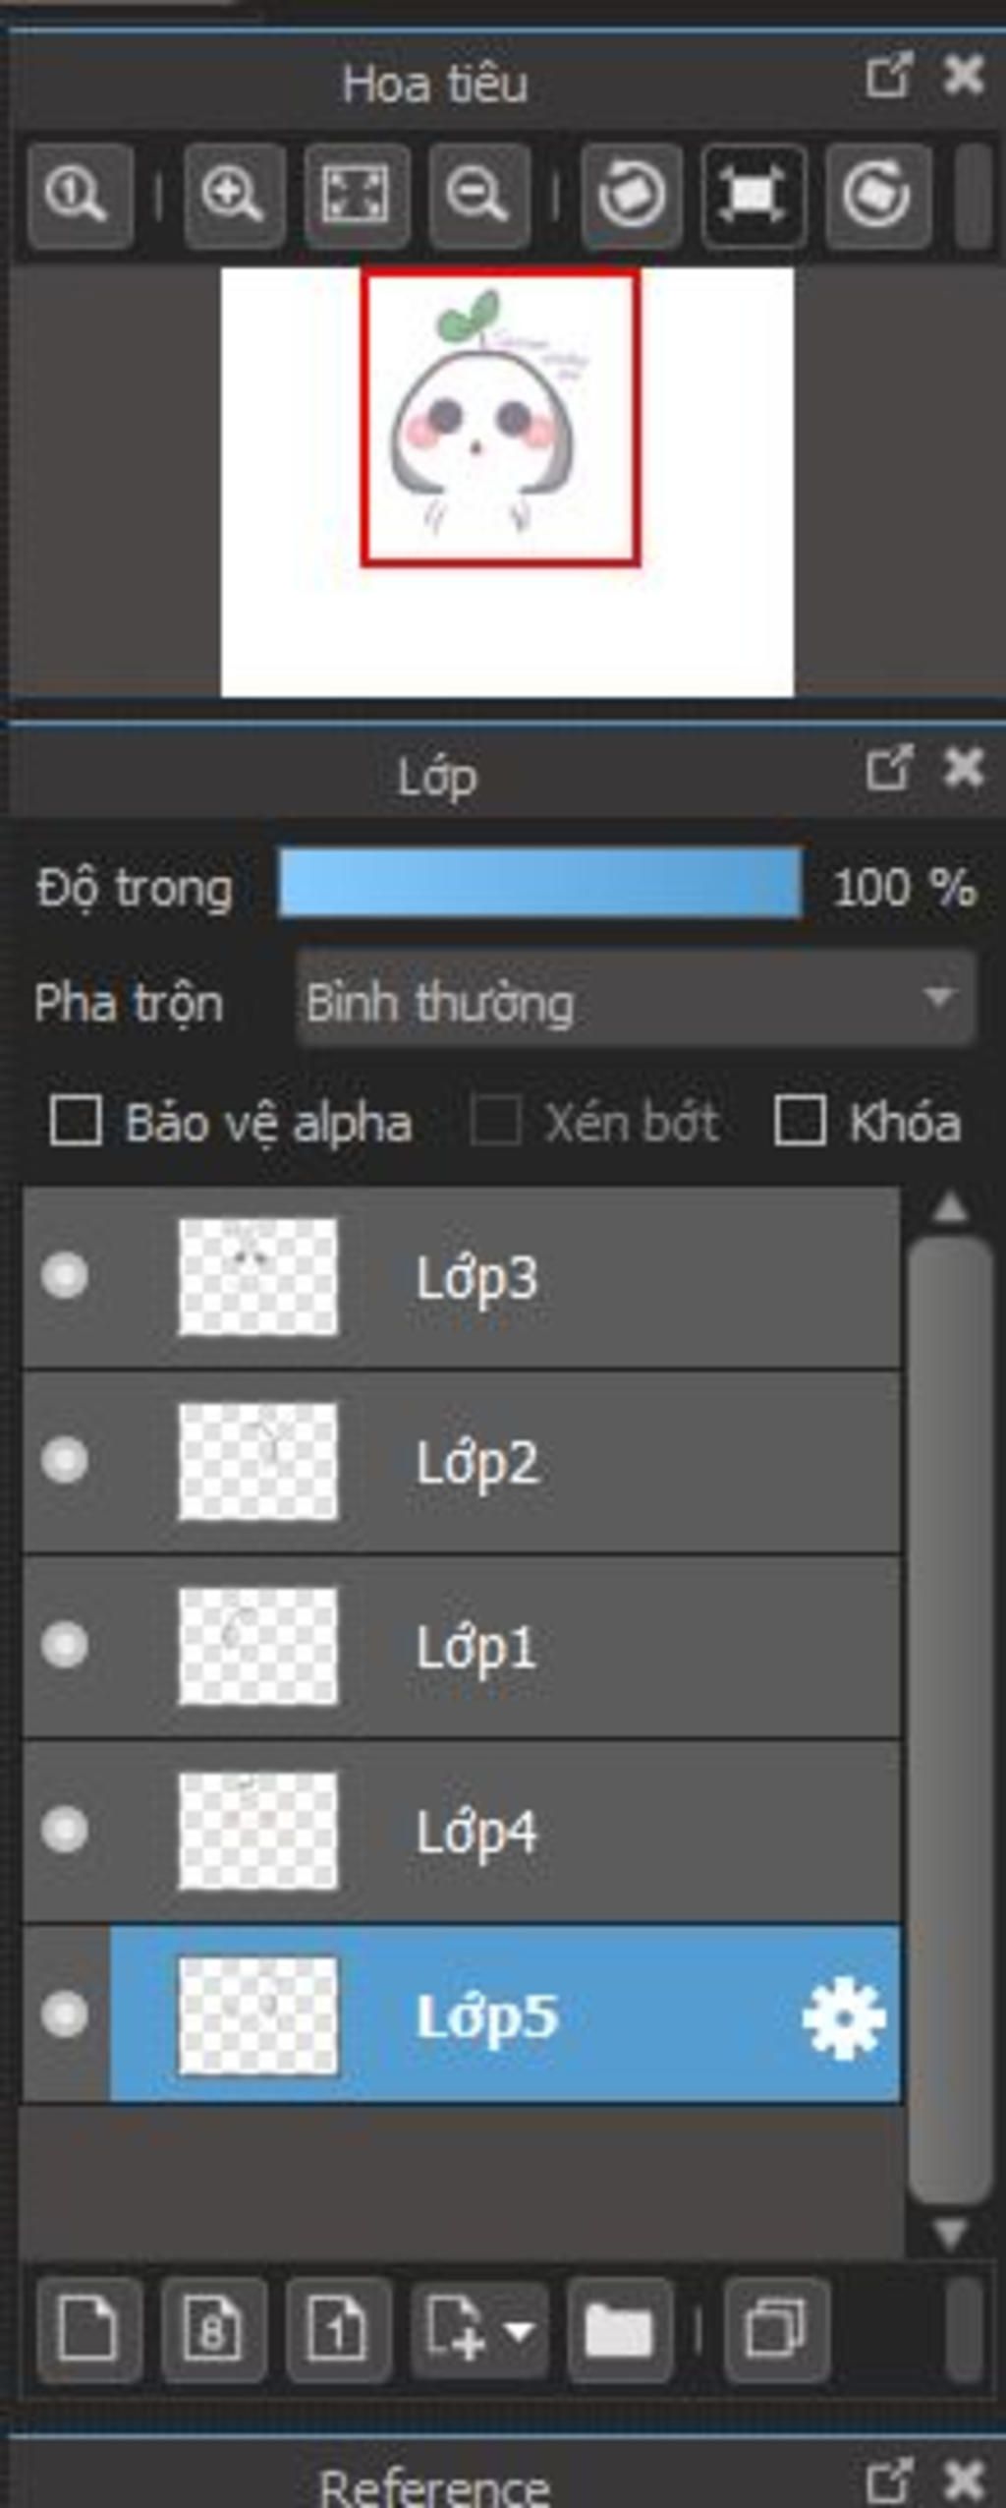Add a new 8-bit layer
Image resolution: width=1006 pixels, height=2508 pixels.
coord(213,2327)
